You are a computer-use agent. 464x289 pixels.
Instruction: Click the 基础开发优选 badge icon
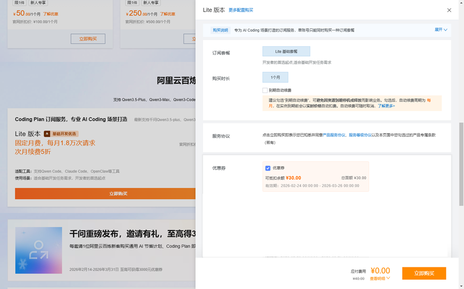pos(47,134)
